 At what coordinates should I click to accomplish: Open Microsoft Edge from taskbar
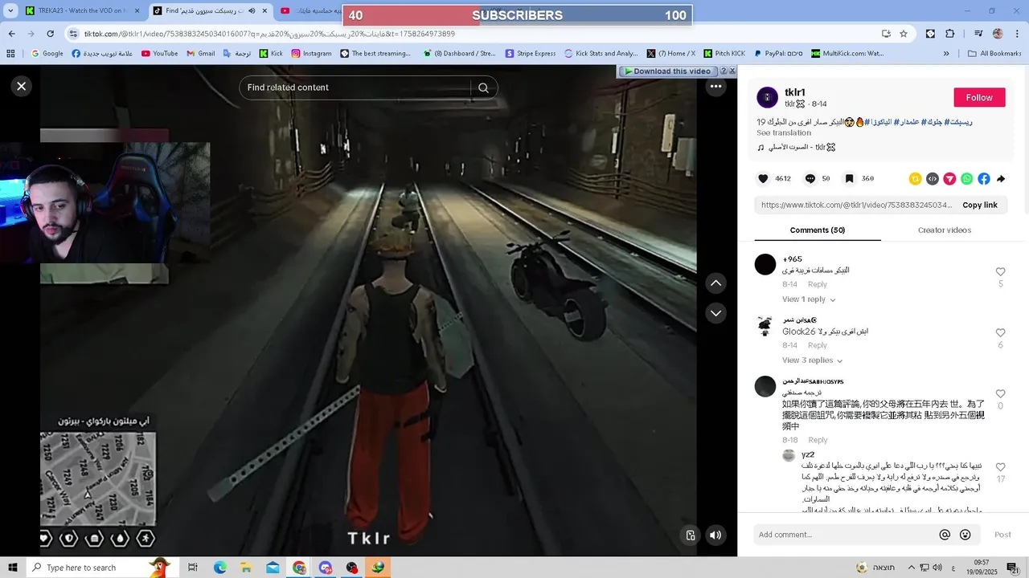click(220, 568)
